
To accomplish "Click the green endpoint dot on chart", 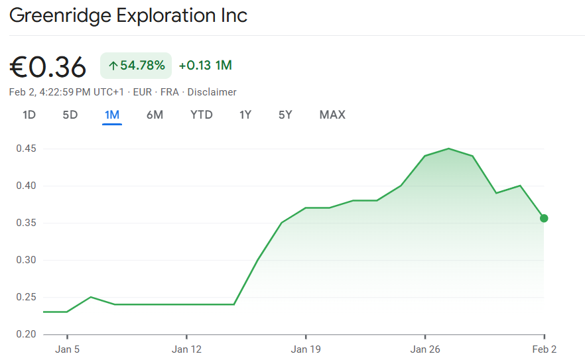I will pos(544,218).
